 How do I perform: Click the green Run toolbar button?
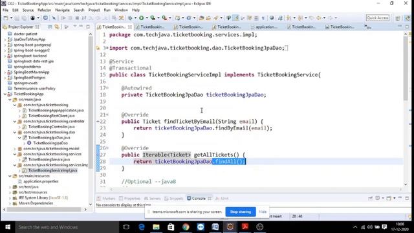tap(141, 18)
